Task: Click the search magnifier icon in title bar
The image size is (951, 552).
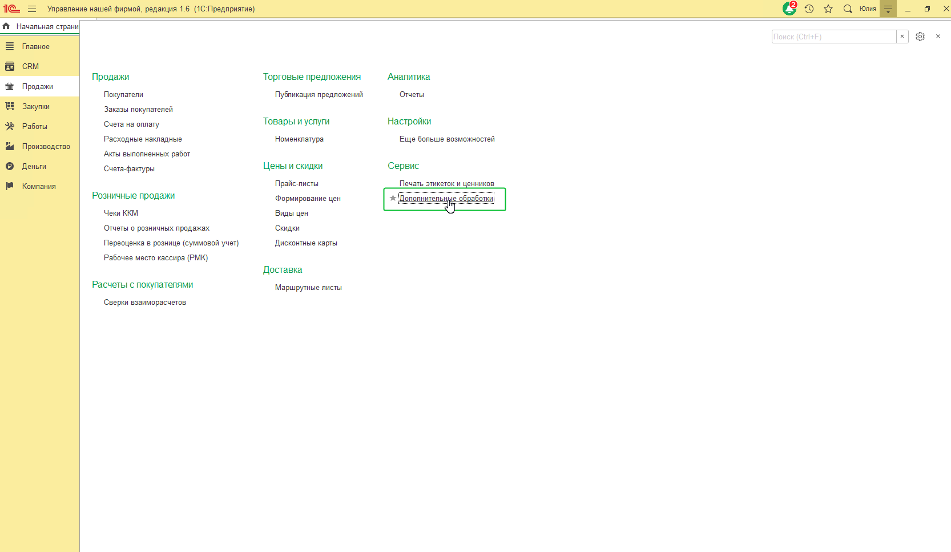Action: click(x=848, y=9)
